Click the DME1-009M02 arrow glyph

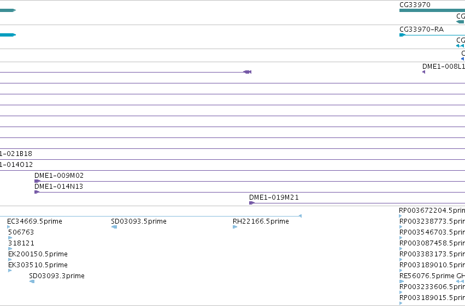pos(37,181)
